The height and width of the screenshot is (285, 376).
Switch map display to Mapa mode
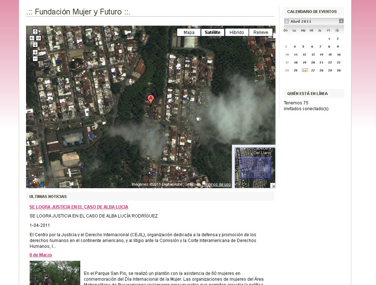(x=188, y=32)
